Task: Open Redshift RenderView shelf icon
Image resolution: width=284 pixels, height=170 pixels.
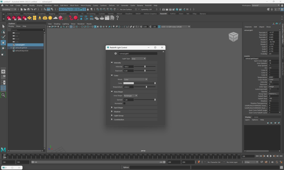Action: (9, 18)
